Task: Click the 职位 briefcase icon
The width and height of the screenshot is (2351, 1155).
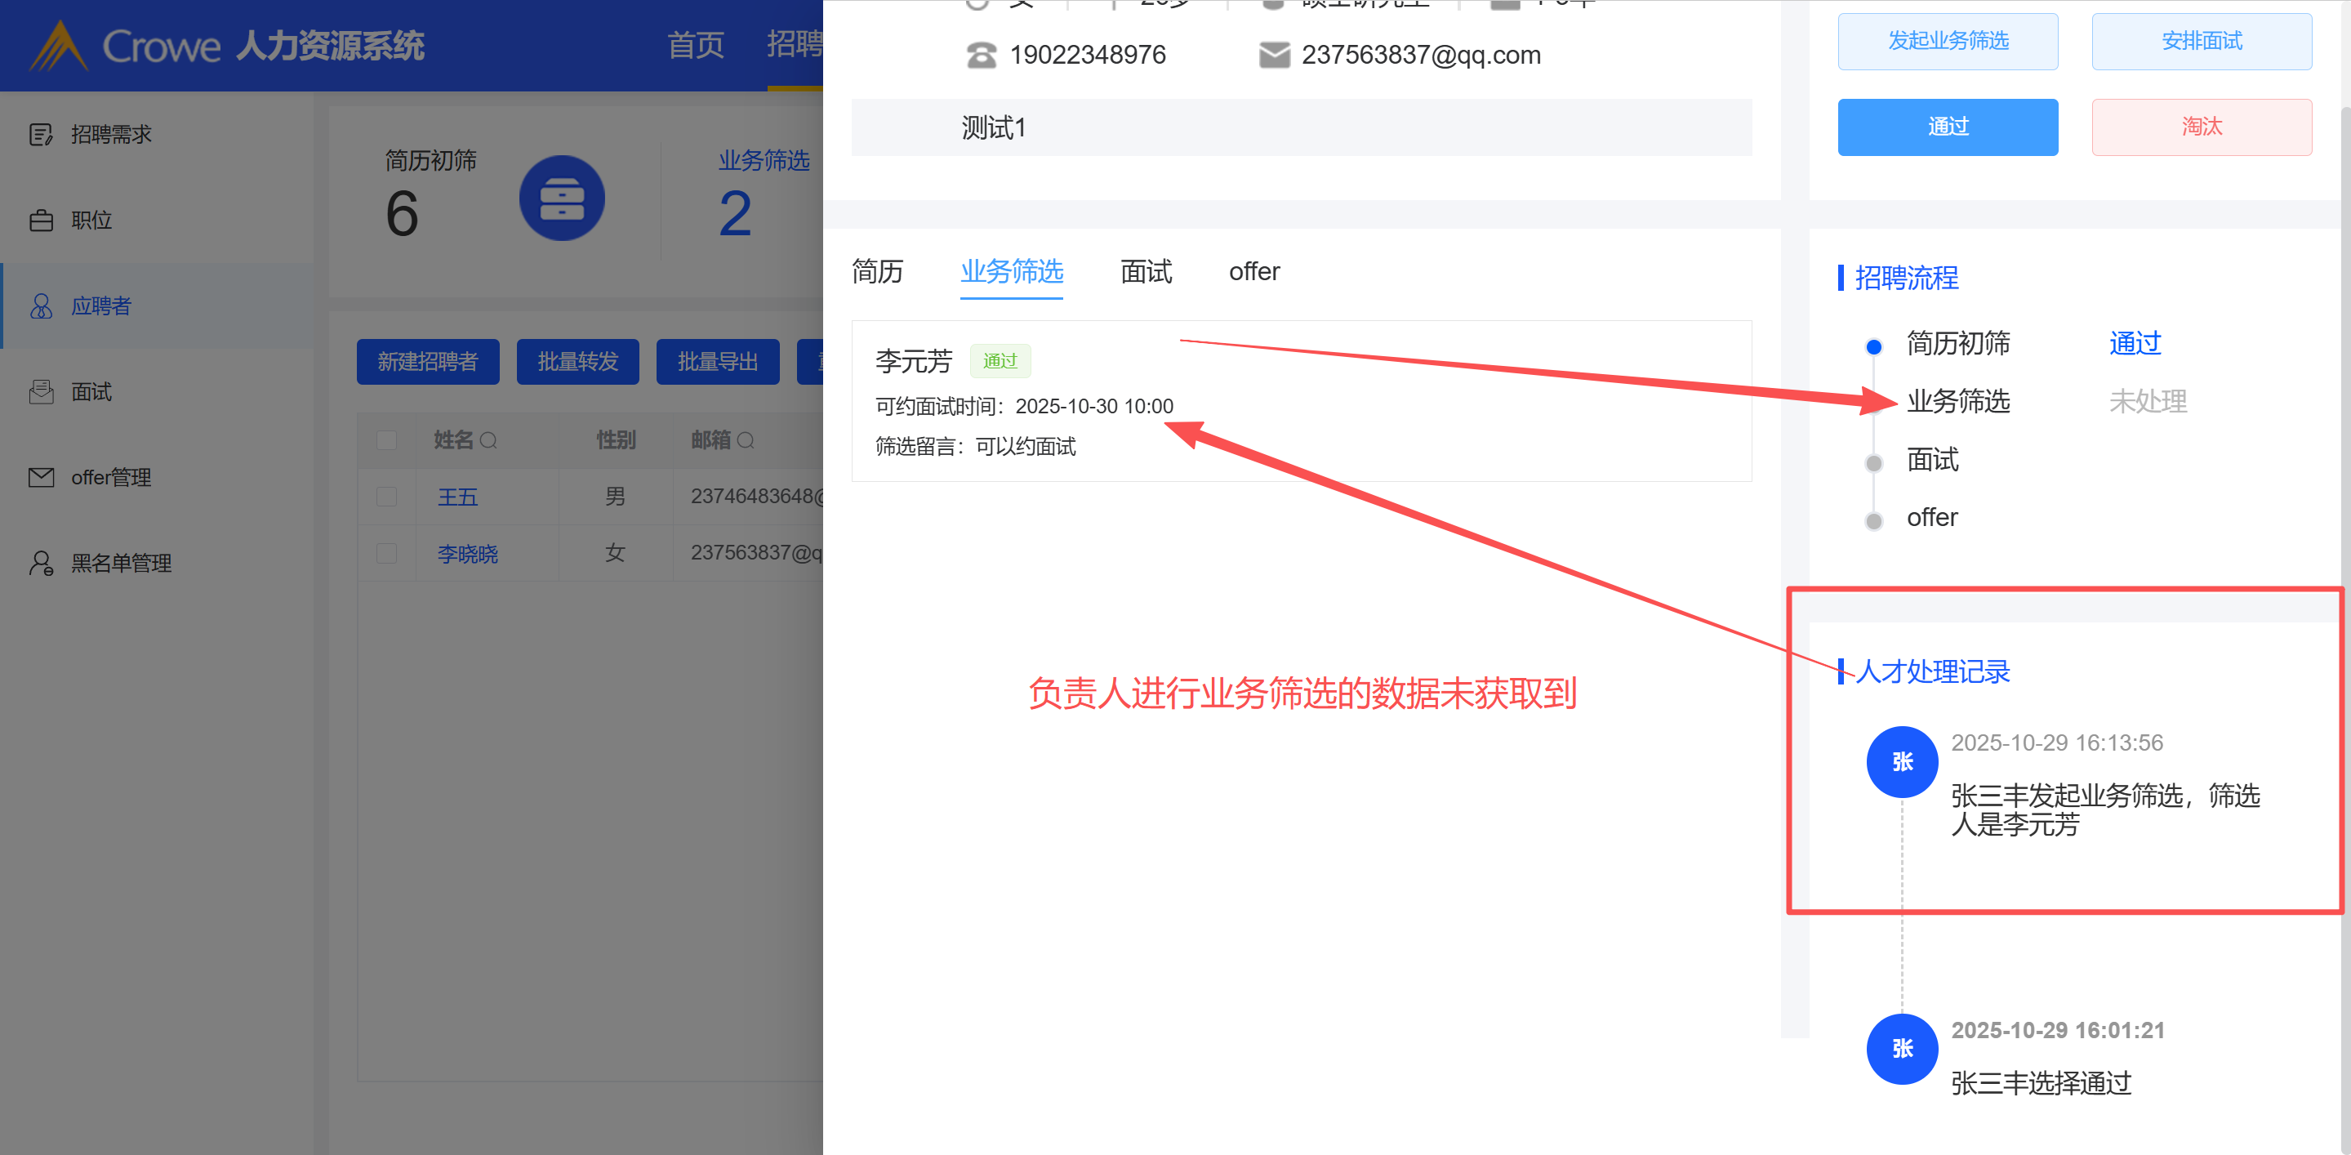Action: point(41,221)
